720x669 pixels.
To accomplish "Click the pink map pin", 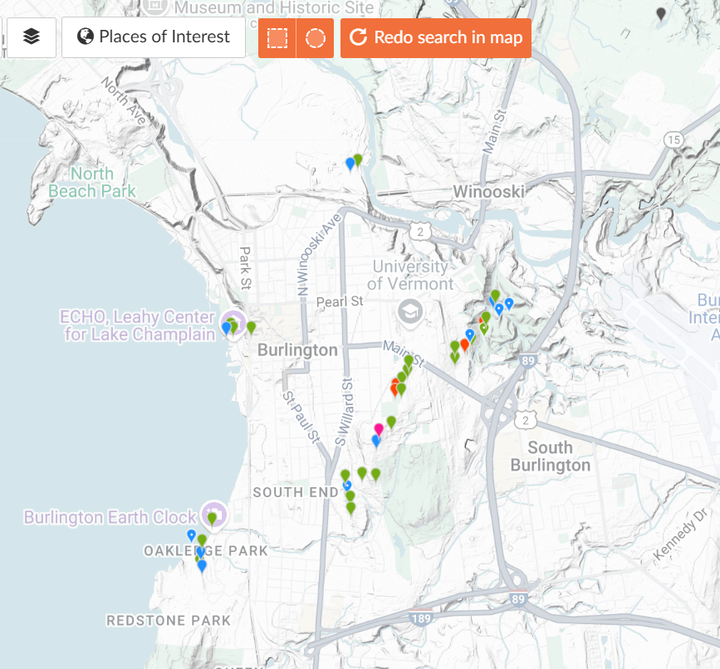I will pos(379,429).
